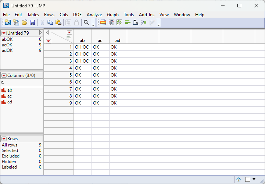Viewport: 265px width, 184px height.
Task: Open the Analyze menu
Action: pos(94,15)
